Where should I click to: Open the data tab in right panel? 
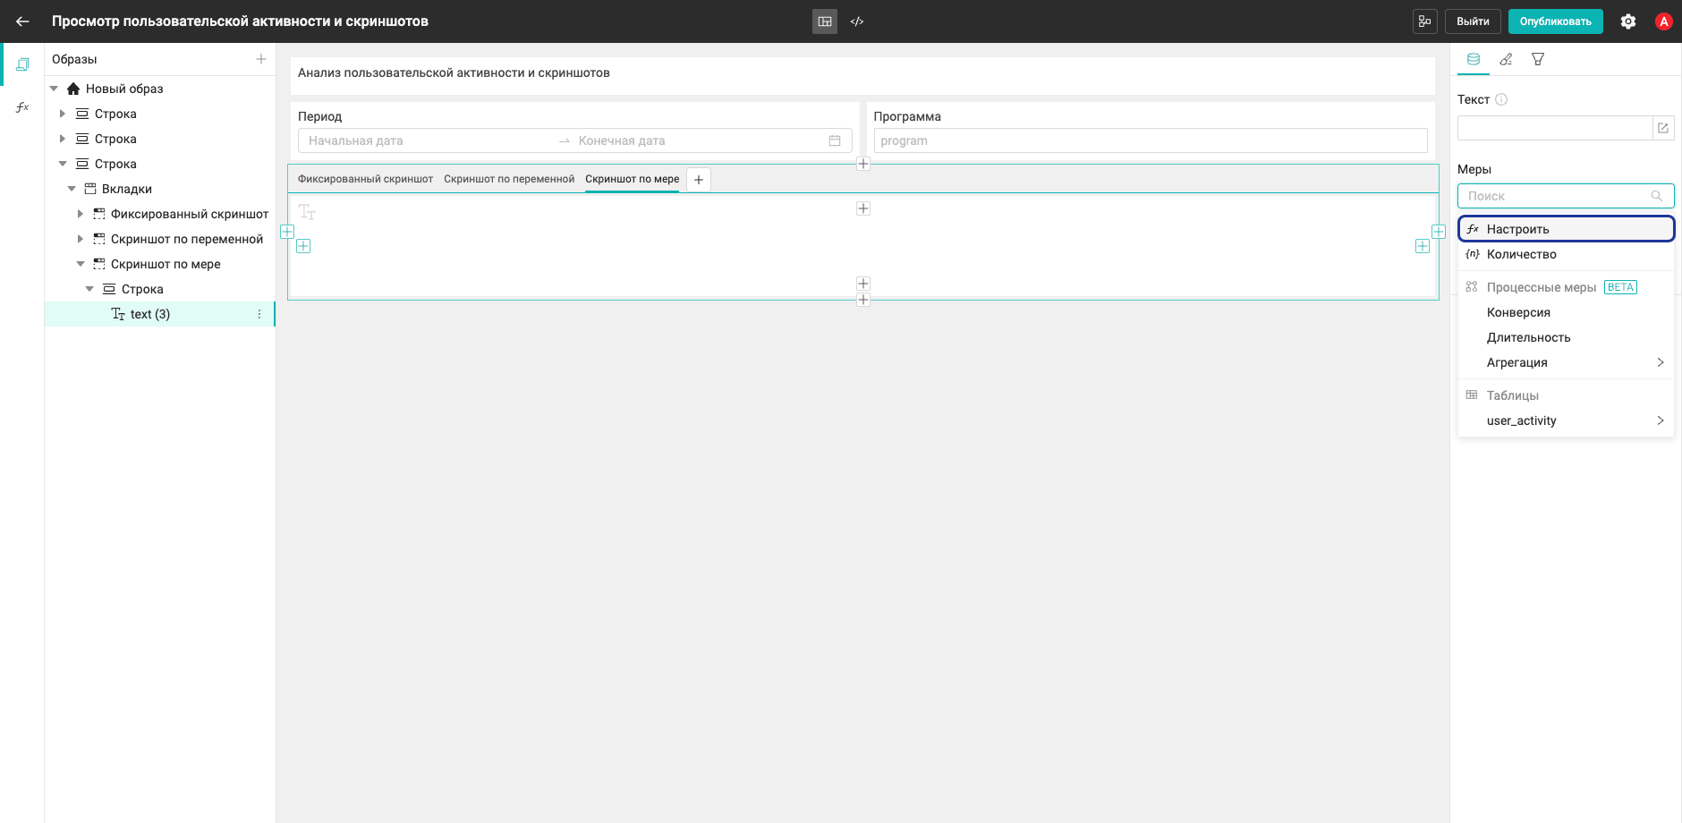(x=1474, y=59)
